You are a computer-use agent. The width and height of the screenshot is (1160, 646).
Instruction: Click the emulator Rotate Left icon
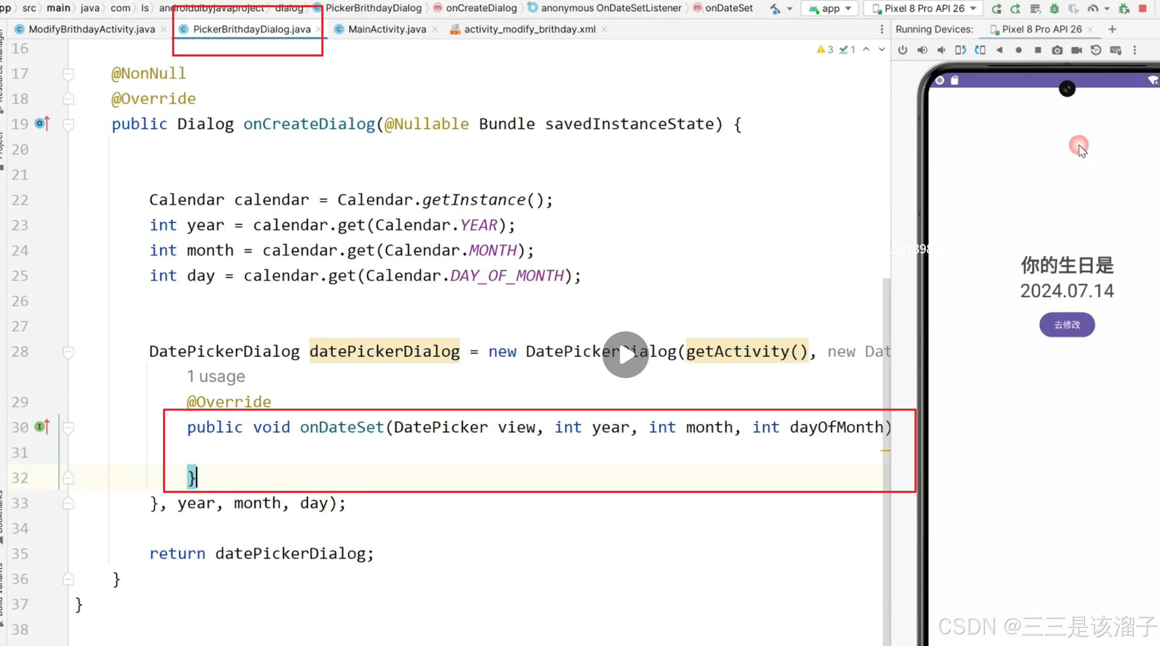pos(961,50)
